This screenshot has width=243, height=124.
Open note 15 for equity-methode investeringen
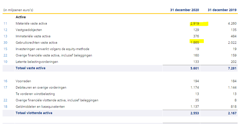(x=5, y=49)
